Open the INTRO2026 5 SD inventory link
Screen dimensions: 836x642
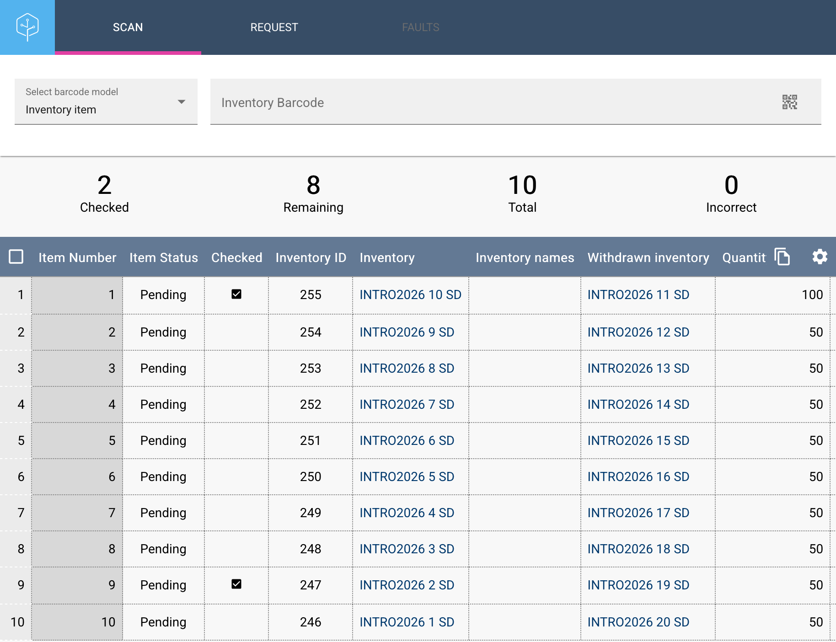point(407,476)
